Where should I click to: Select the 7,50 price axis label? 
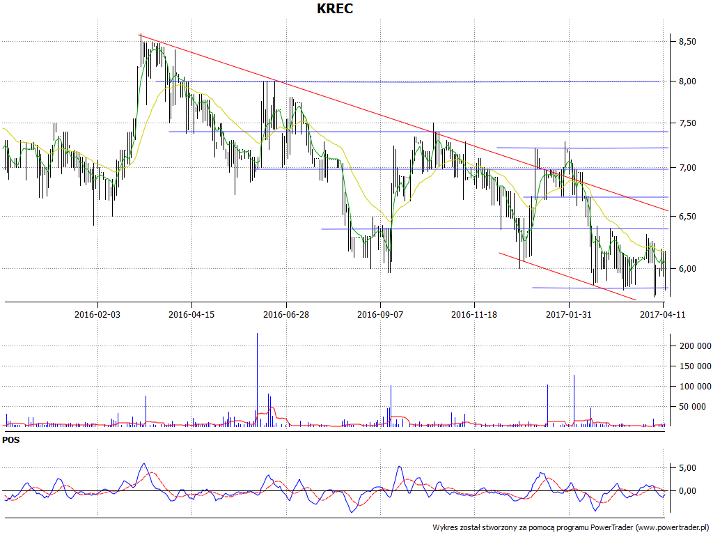(687, 123)
